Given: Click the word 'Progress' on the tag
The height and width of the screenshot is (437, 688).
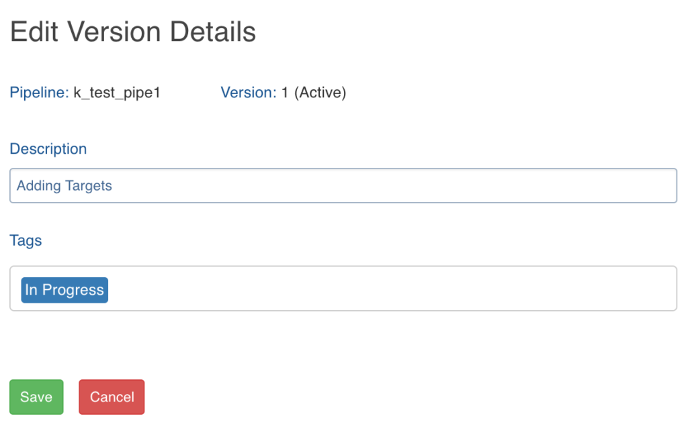Looking at the screenshot, I should 73,290.
